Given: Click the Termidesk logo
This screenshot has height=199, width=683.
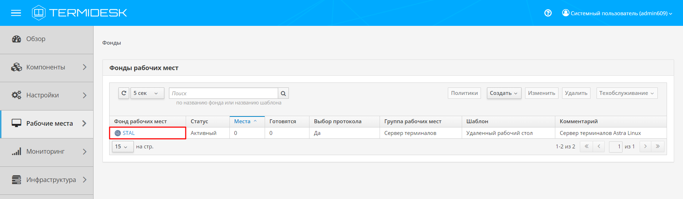Looking at the screenshot, I should click(79, 13).
